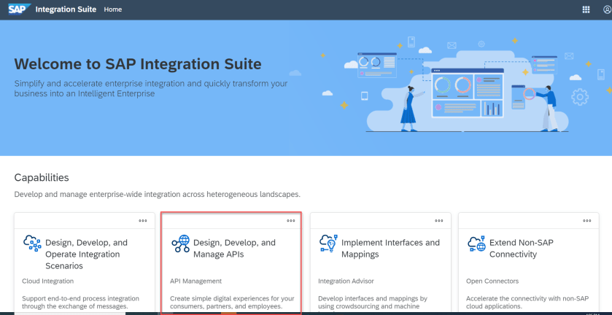Click the Capabilities section heading
This screenshot has width=612, height=315.
(42, 178)
